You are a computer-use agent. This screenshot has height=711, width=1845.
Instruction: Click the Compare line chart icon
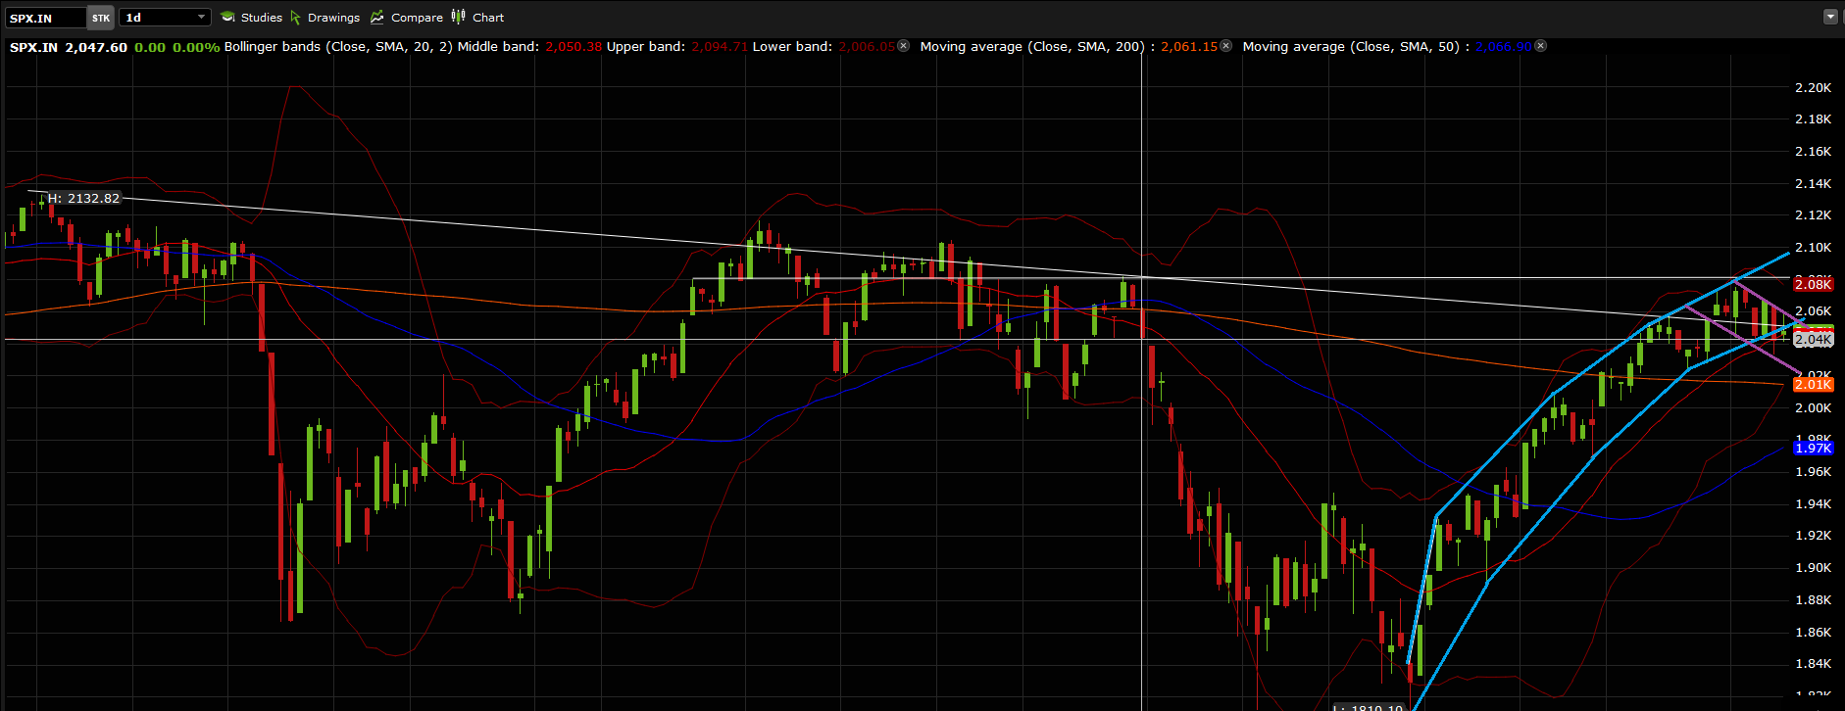click(x=377, y=18)
